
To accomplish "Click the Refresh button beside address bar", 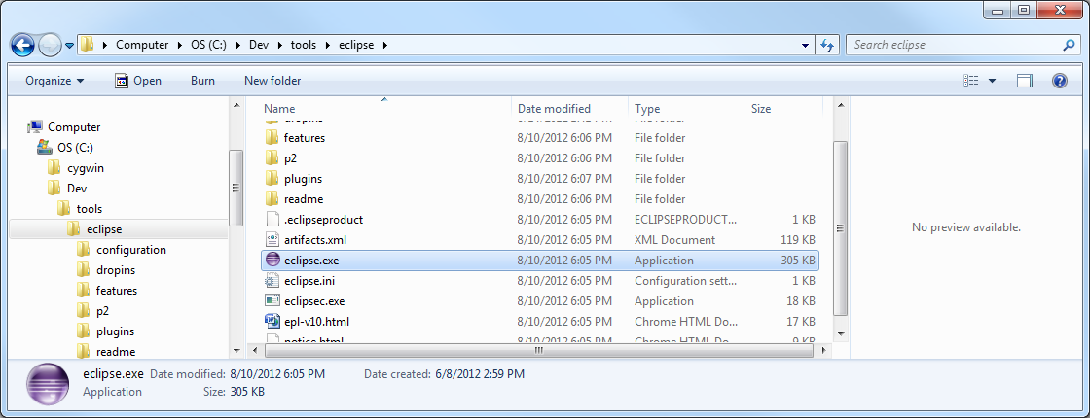I will click(827, 45).
